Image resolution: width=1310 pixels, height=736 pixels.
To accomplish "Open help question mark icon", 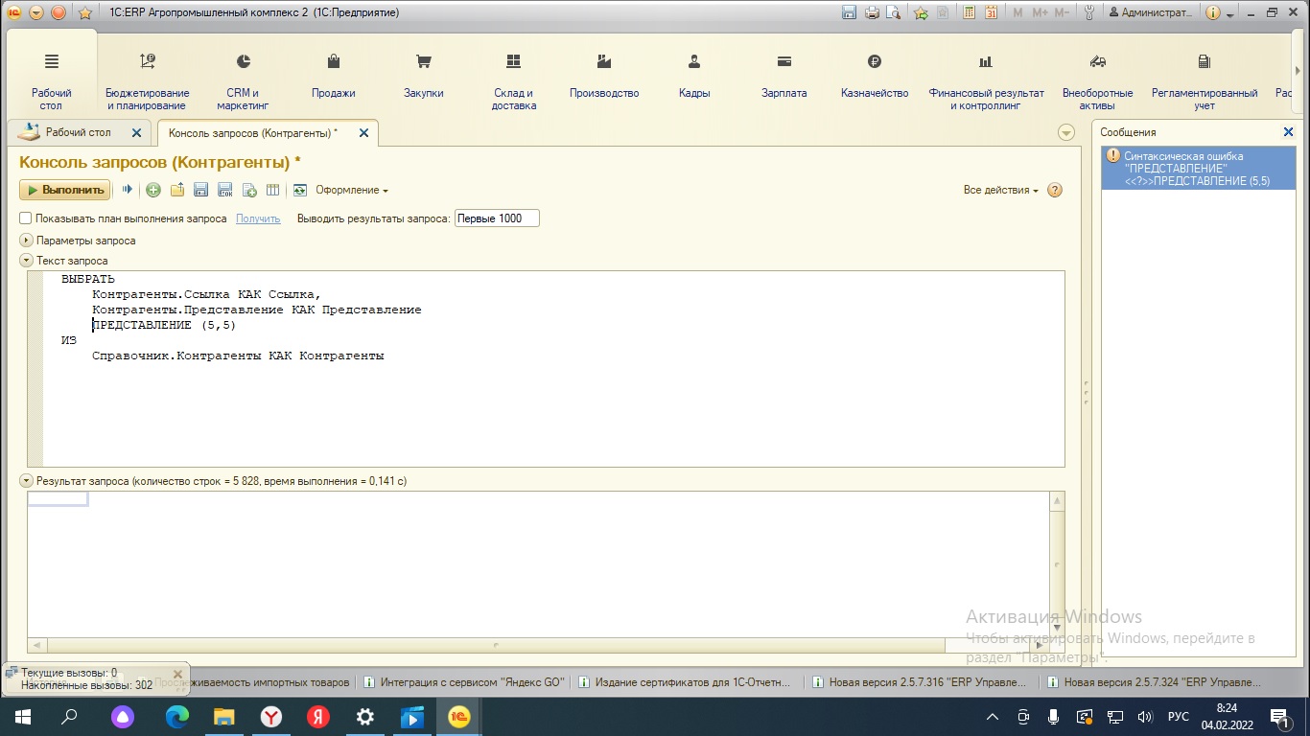I will pyautogui.click(x=1055, y=190).
